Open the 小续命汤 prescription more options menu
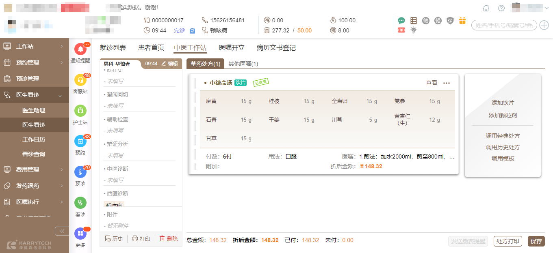Screen dimensions: 553x253 click(447, 83)
